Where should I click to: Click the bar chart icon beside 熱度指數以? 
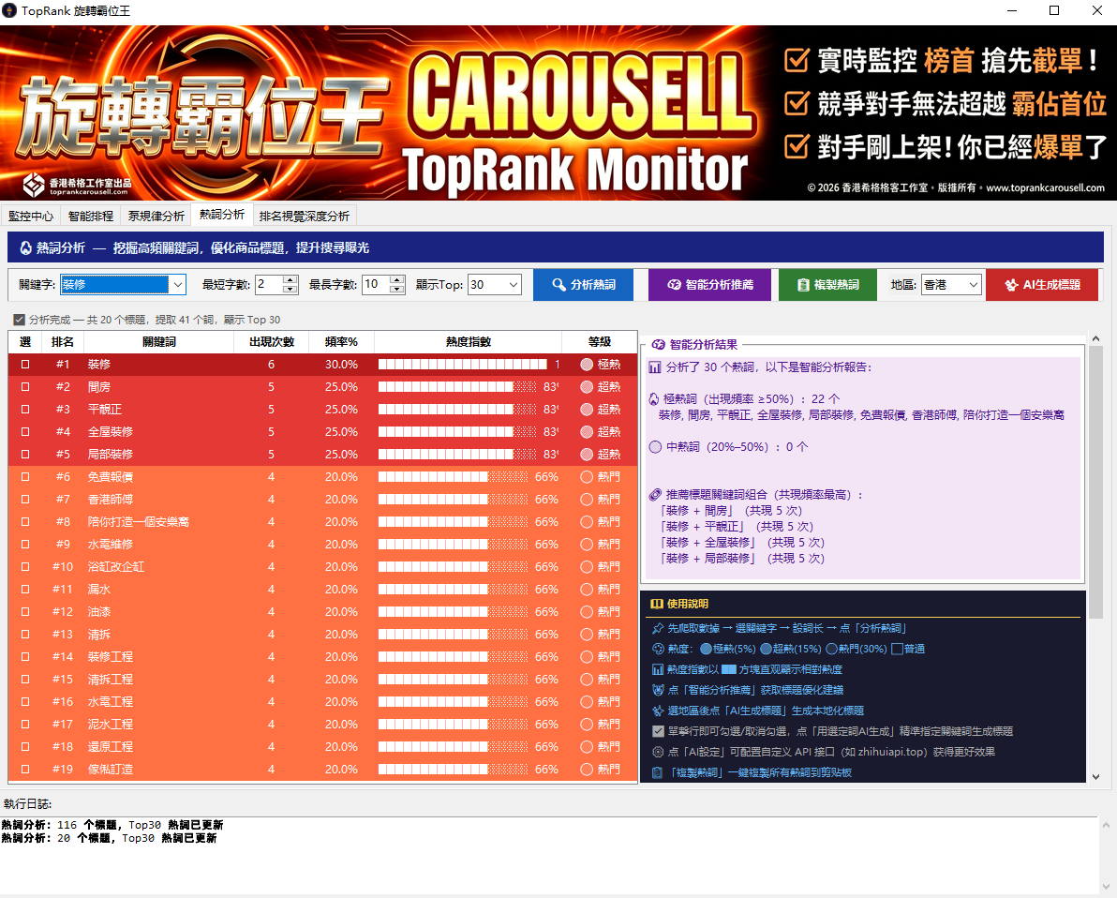point(658,670)
